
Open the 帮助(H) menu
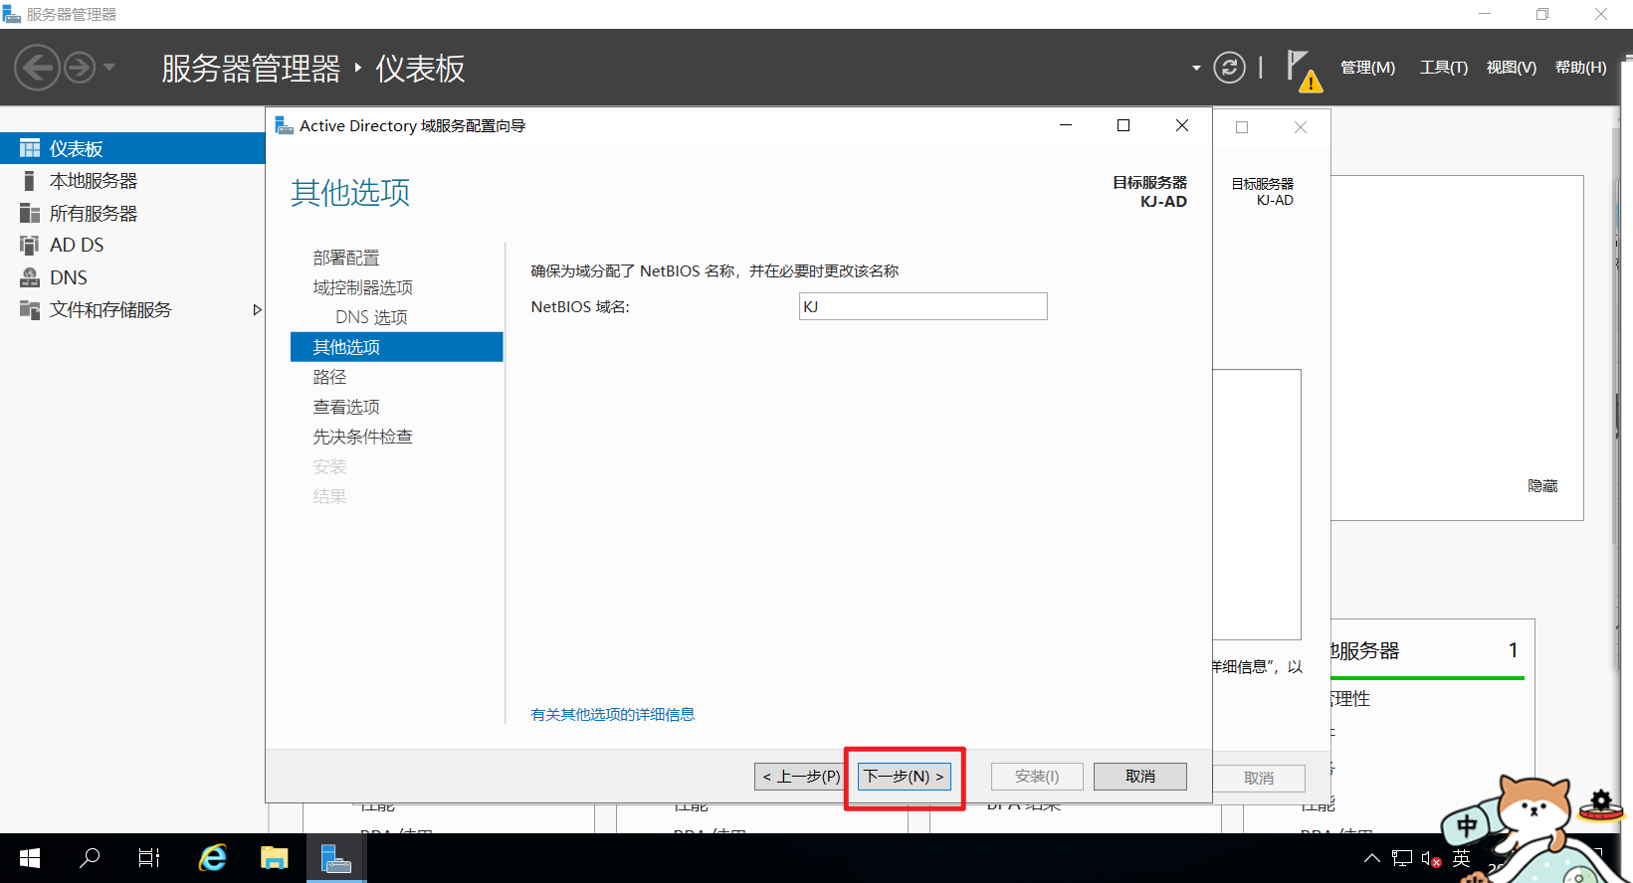1581,68
